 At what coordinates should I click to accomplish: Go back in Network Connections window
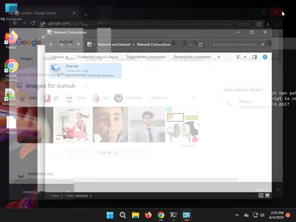point(51,45)
